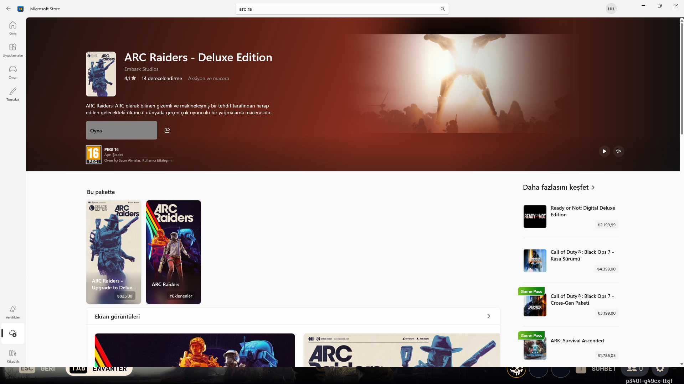The width and height of the screenshot is (684, 384).
Task: Expand the Ekran görüntüleri chevron
Action: tap(489, 316)
